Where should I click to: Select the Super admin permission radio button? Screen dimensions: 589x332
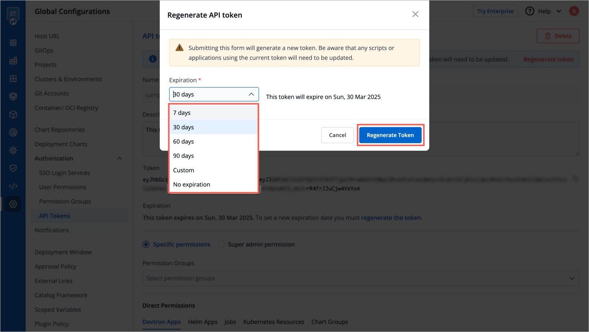pos(221,244)
